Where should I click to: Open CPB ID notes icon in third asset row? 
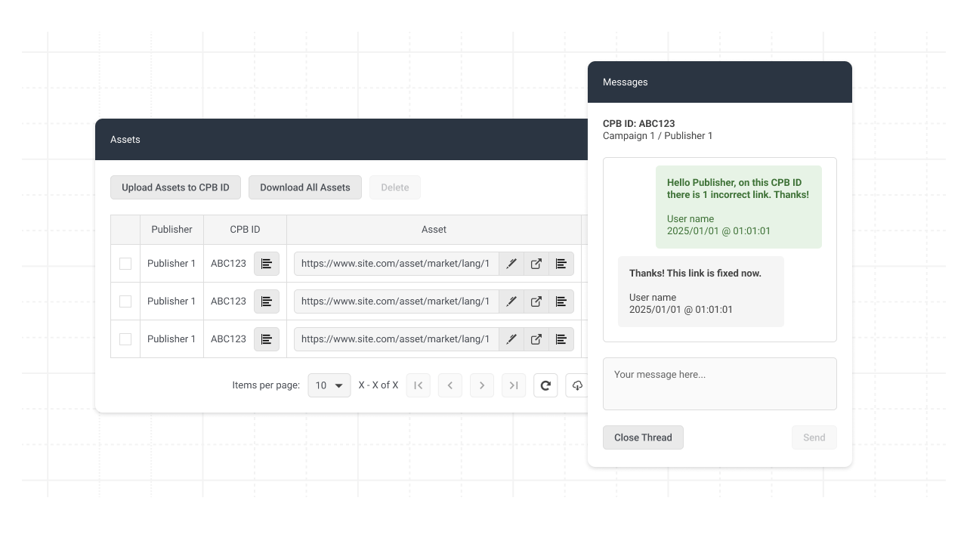[x=267, y=339]
